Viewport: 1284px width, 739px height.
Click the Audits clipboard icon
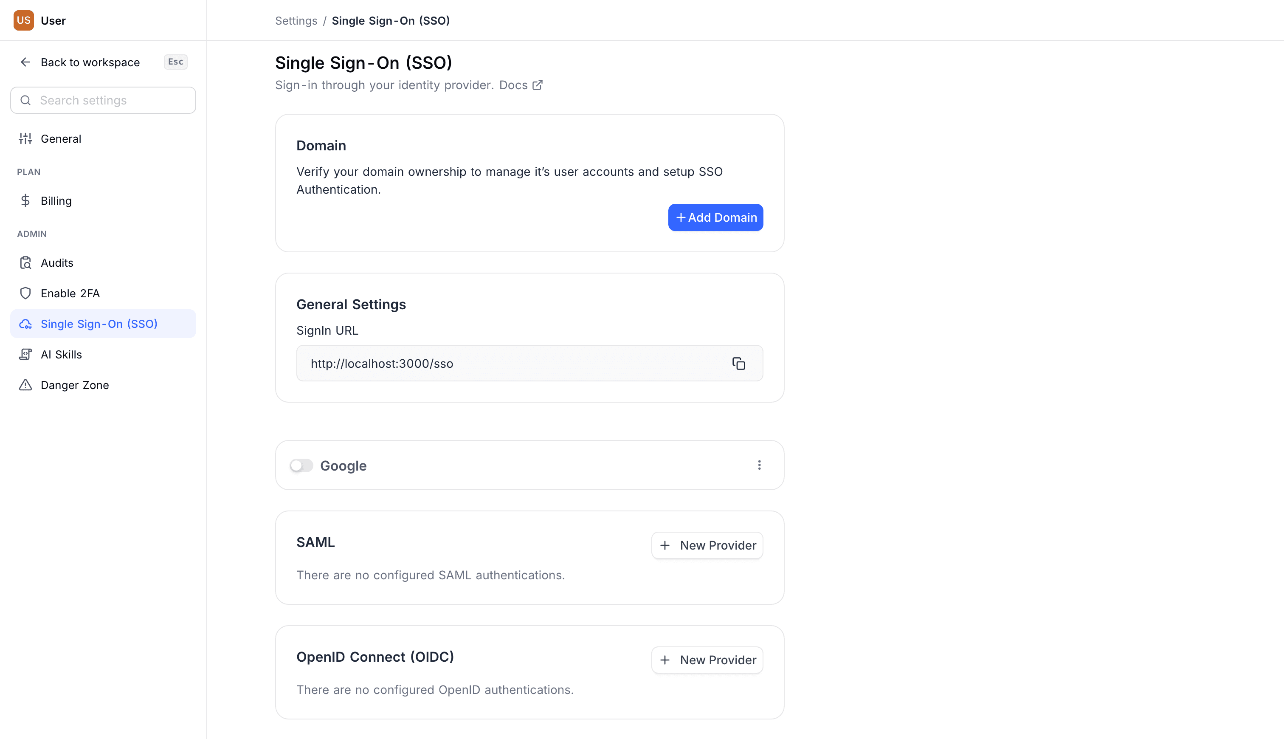25,262
